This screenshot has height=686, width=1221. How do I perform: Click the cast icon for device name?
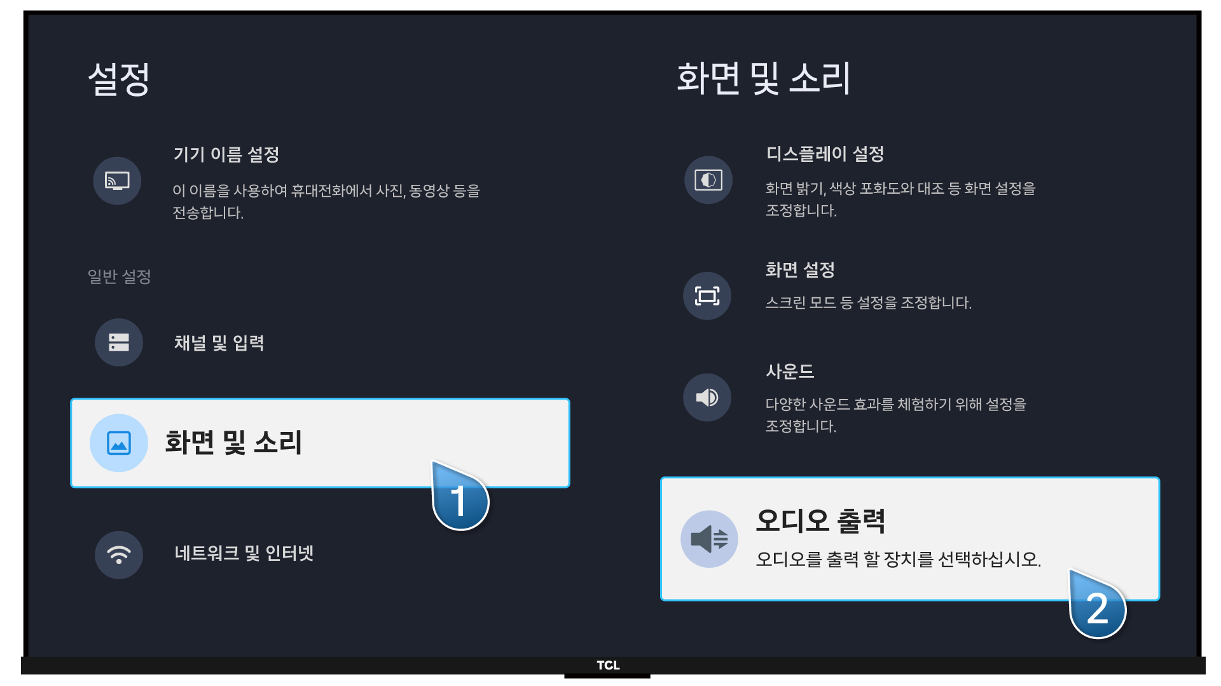click(117, 181)
